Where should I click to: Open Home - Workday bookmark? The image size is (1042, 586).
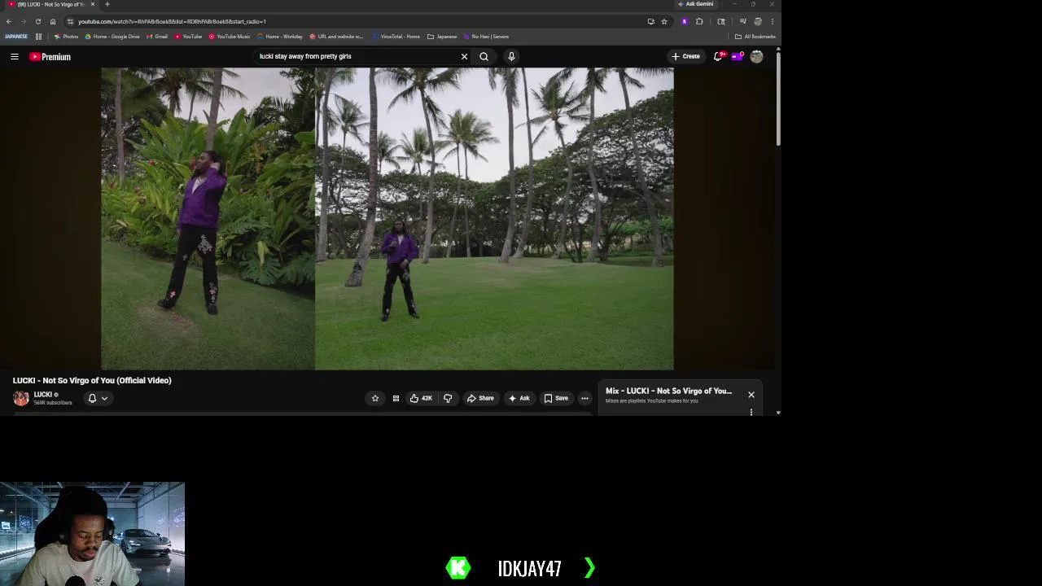[x=280, y=37]
